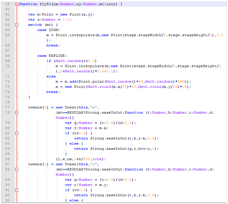This screenshot has width=228, height=204.
Task: Click line number 75 in the gutter
Action: pyautogui.click(x=7, y=97)
